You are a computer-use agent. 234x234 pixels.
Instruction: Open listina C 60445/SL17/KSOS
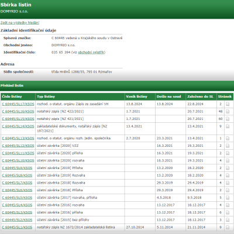[18, 104]
